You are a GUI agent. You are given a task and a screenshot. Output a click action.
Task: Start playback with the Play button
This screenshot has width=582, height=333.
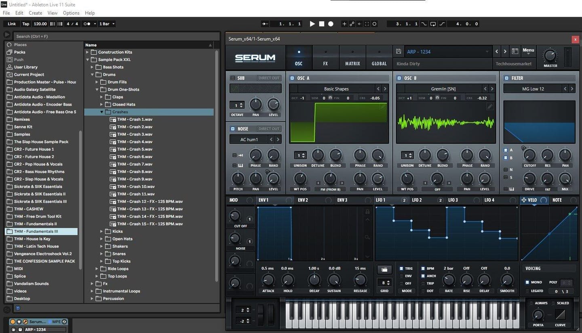pyautogui.click(x=312, y=24)
